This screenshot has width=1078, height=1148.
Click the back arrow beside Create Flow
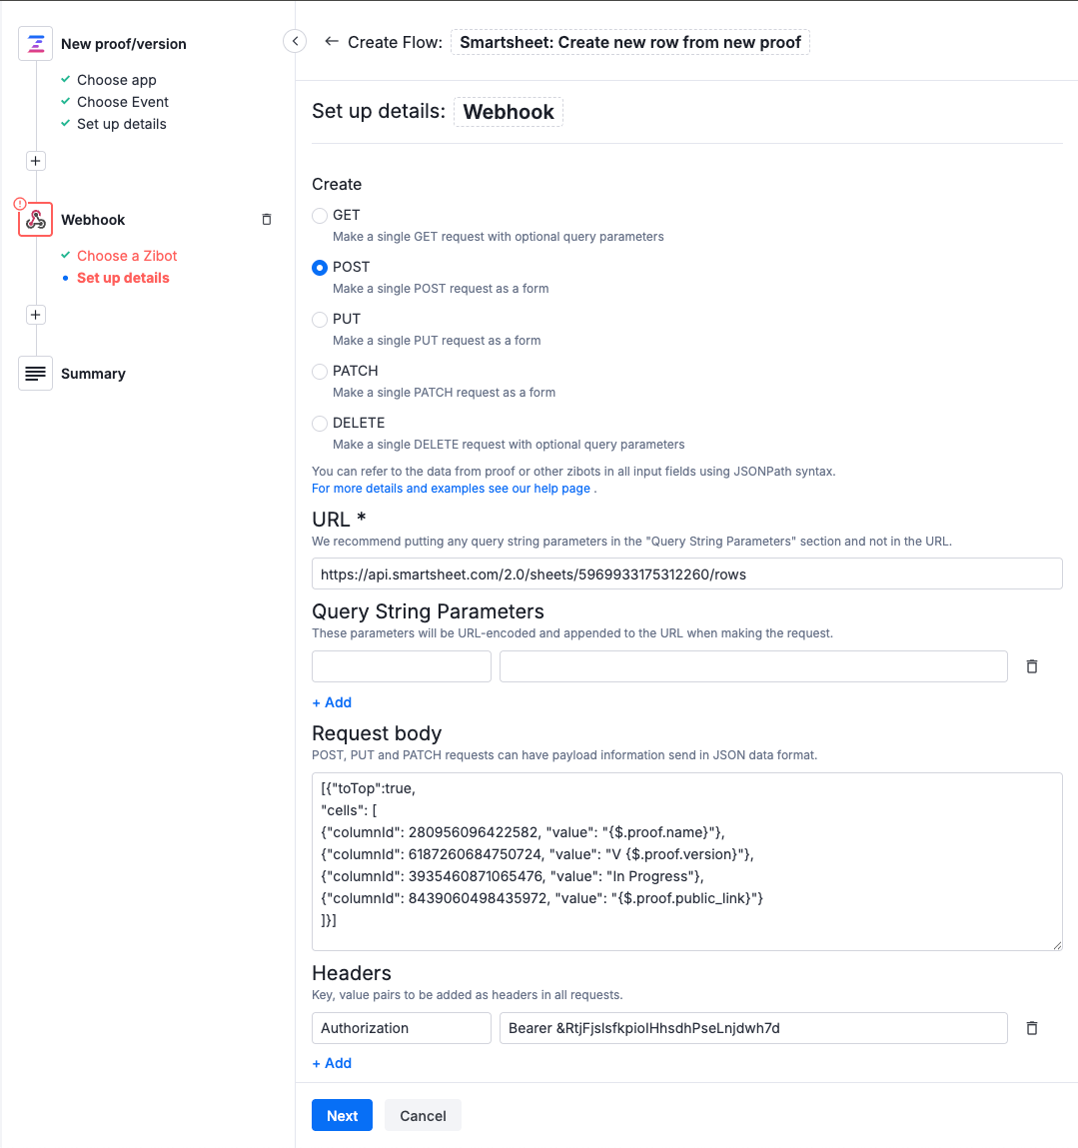tap(330, 42)
